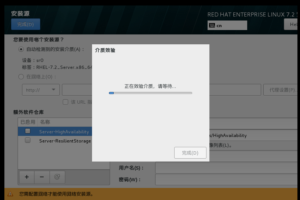Click the refresh repository list icon
The image size is (300, 200).
point(57,177)
